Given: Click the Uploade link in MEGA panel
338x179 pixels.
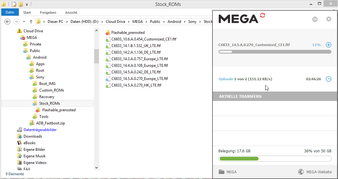Looking at the screenshot, I should [226, 79].
